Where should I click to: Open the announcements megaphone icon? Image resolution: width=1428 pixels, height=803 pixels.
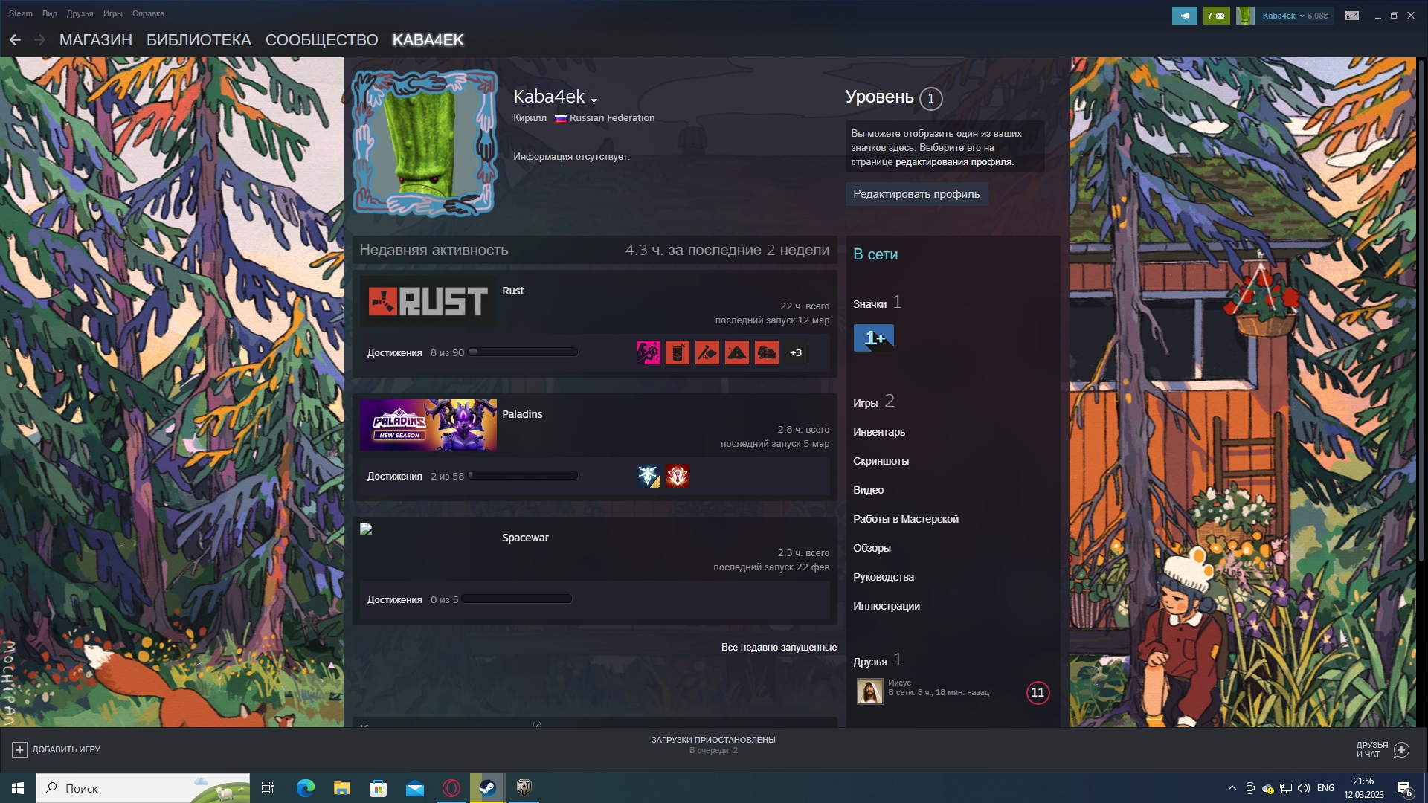(1184, 15)
